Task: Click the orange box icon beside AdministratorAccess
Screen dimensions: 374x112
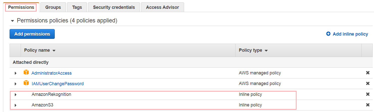Action: tap(26, 72)
